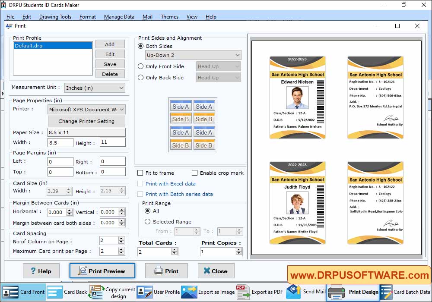Open the Manage Data menu

pyautogui.click(x=119, y=17)
